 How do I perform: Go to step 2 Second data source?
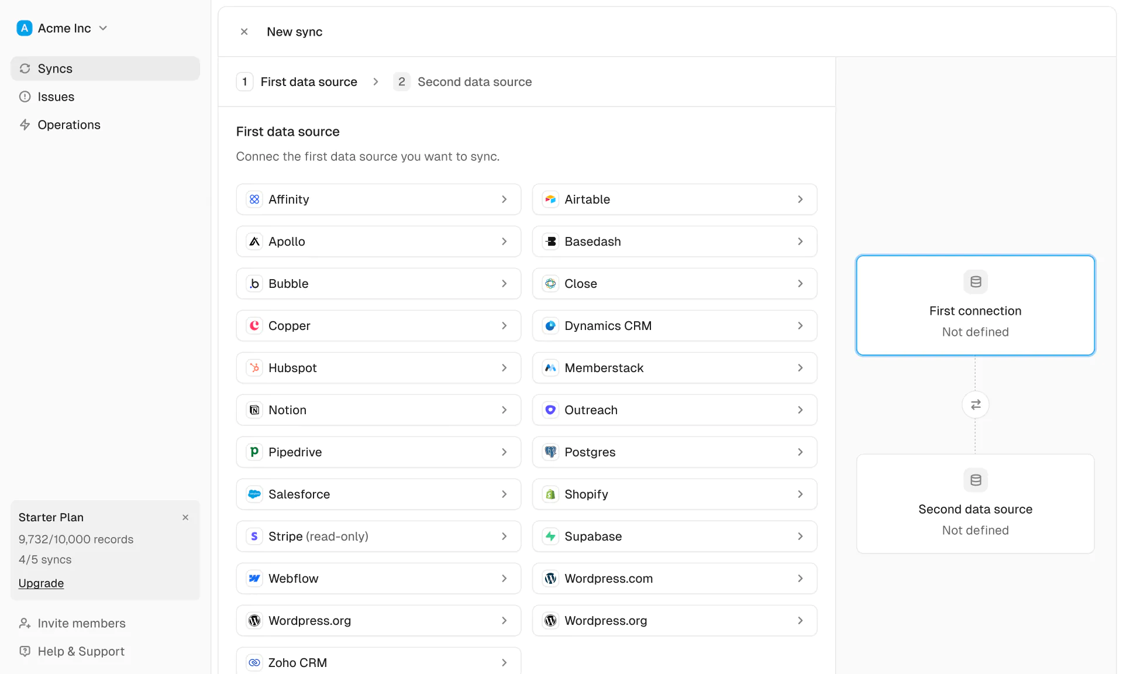coord(463,82)
